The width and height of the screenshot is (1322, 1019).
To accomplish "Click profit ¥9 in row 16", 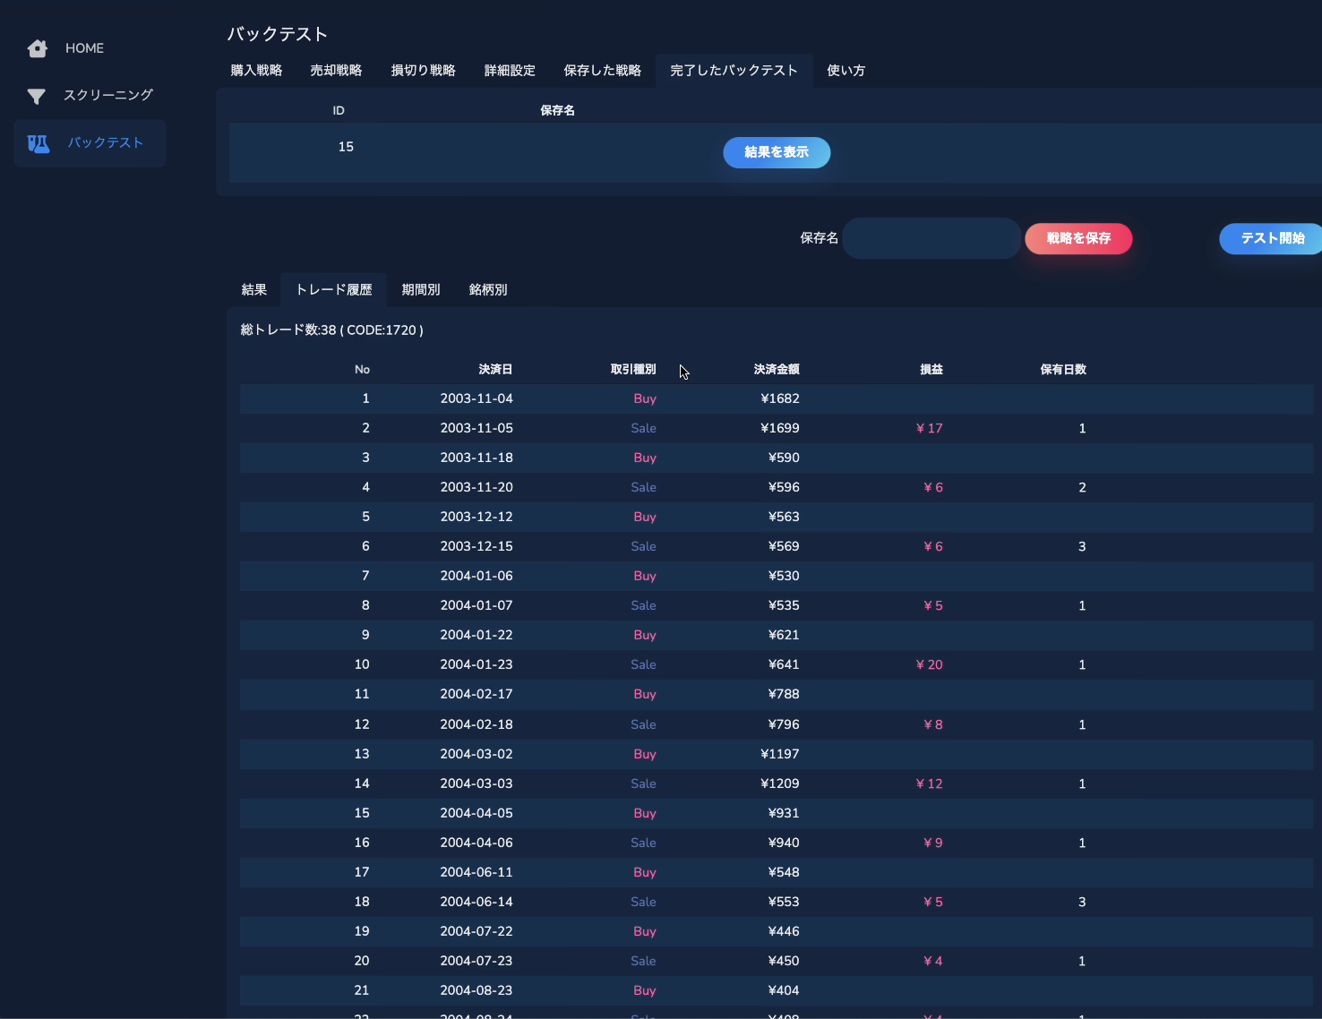I will click(x=932, y=843).
